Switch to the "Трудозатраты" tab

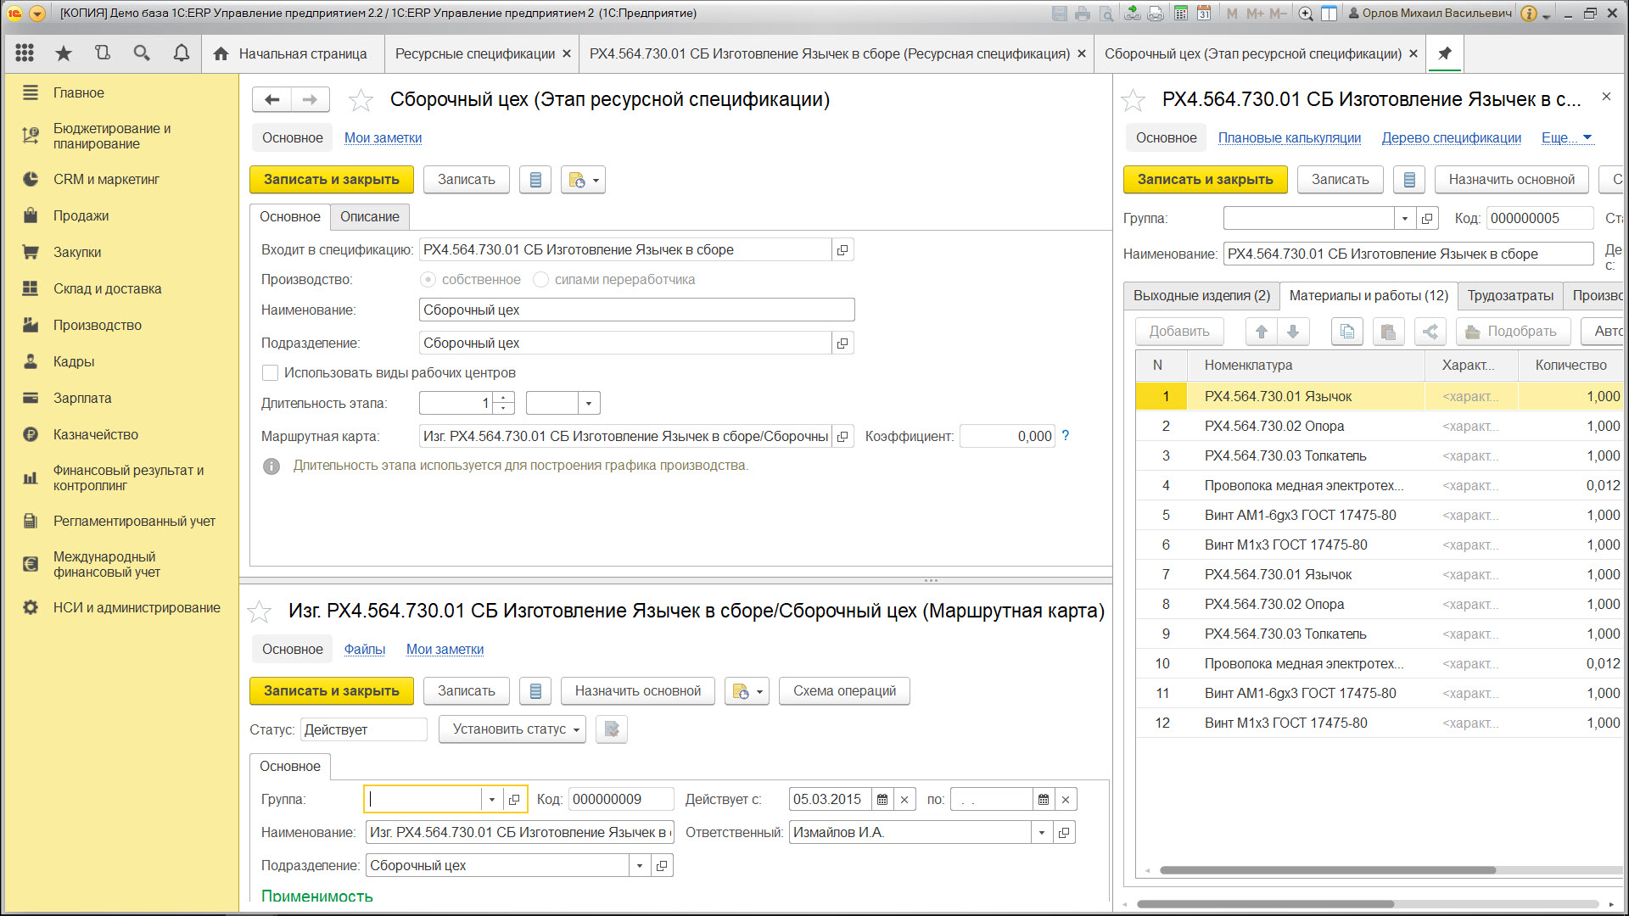click(x=1510, y=296)
